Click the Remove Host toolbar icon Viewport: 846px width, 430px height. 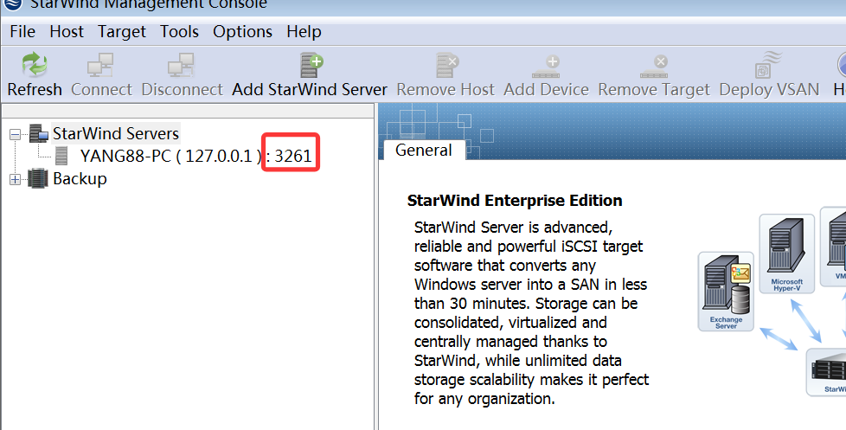click(x=446, y=65)
